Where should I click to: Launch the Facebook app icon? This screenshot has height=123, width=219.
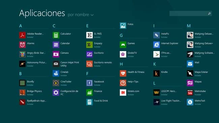pyautogui.click(x=89, y=83)
